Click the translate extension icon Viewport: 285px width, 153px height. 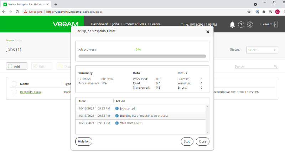(x=257, y=12)
